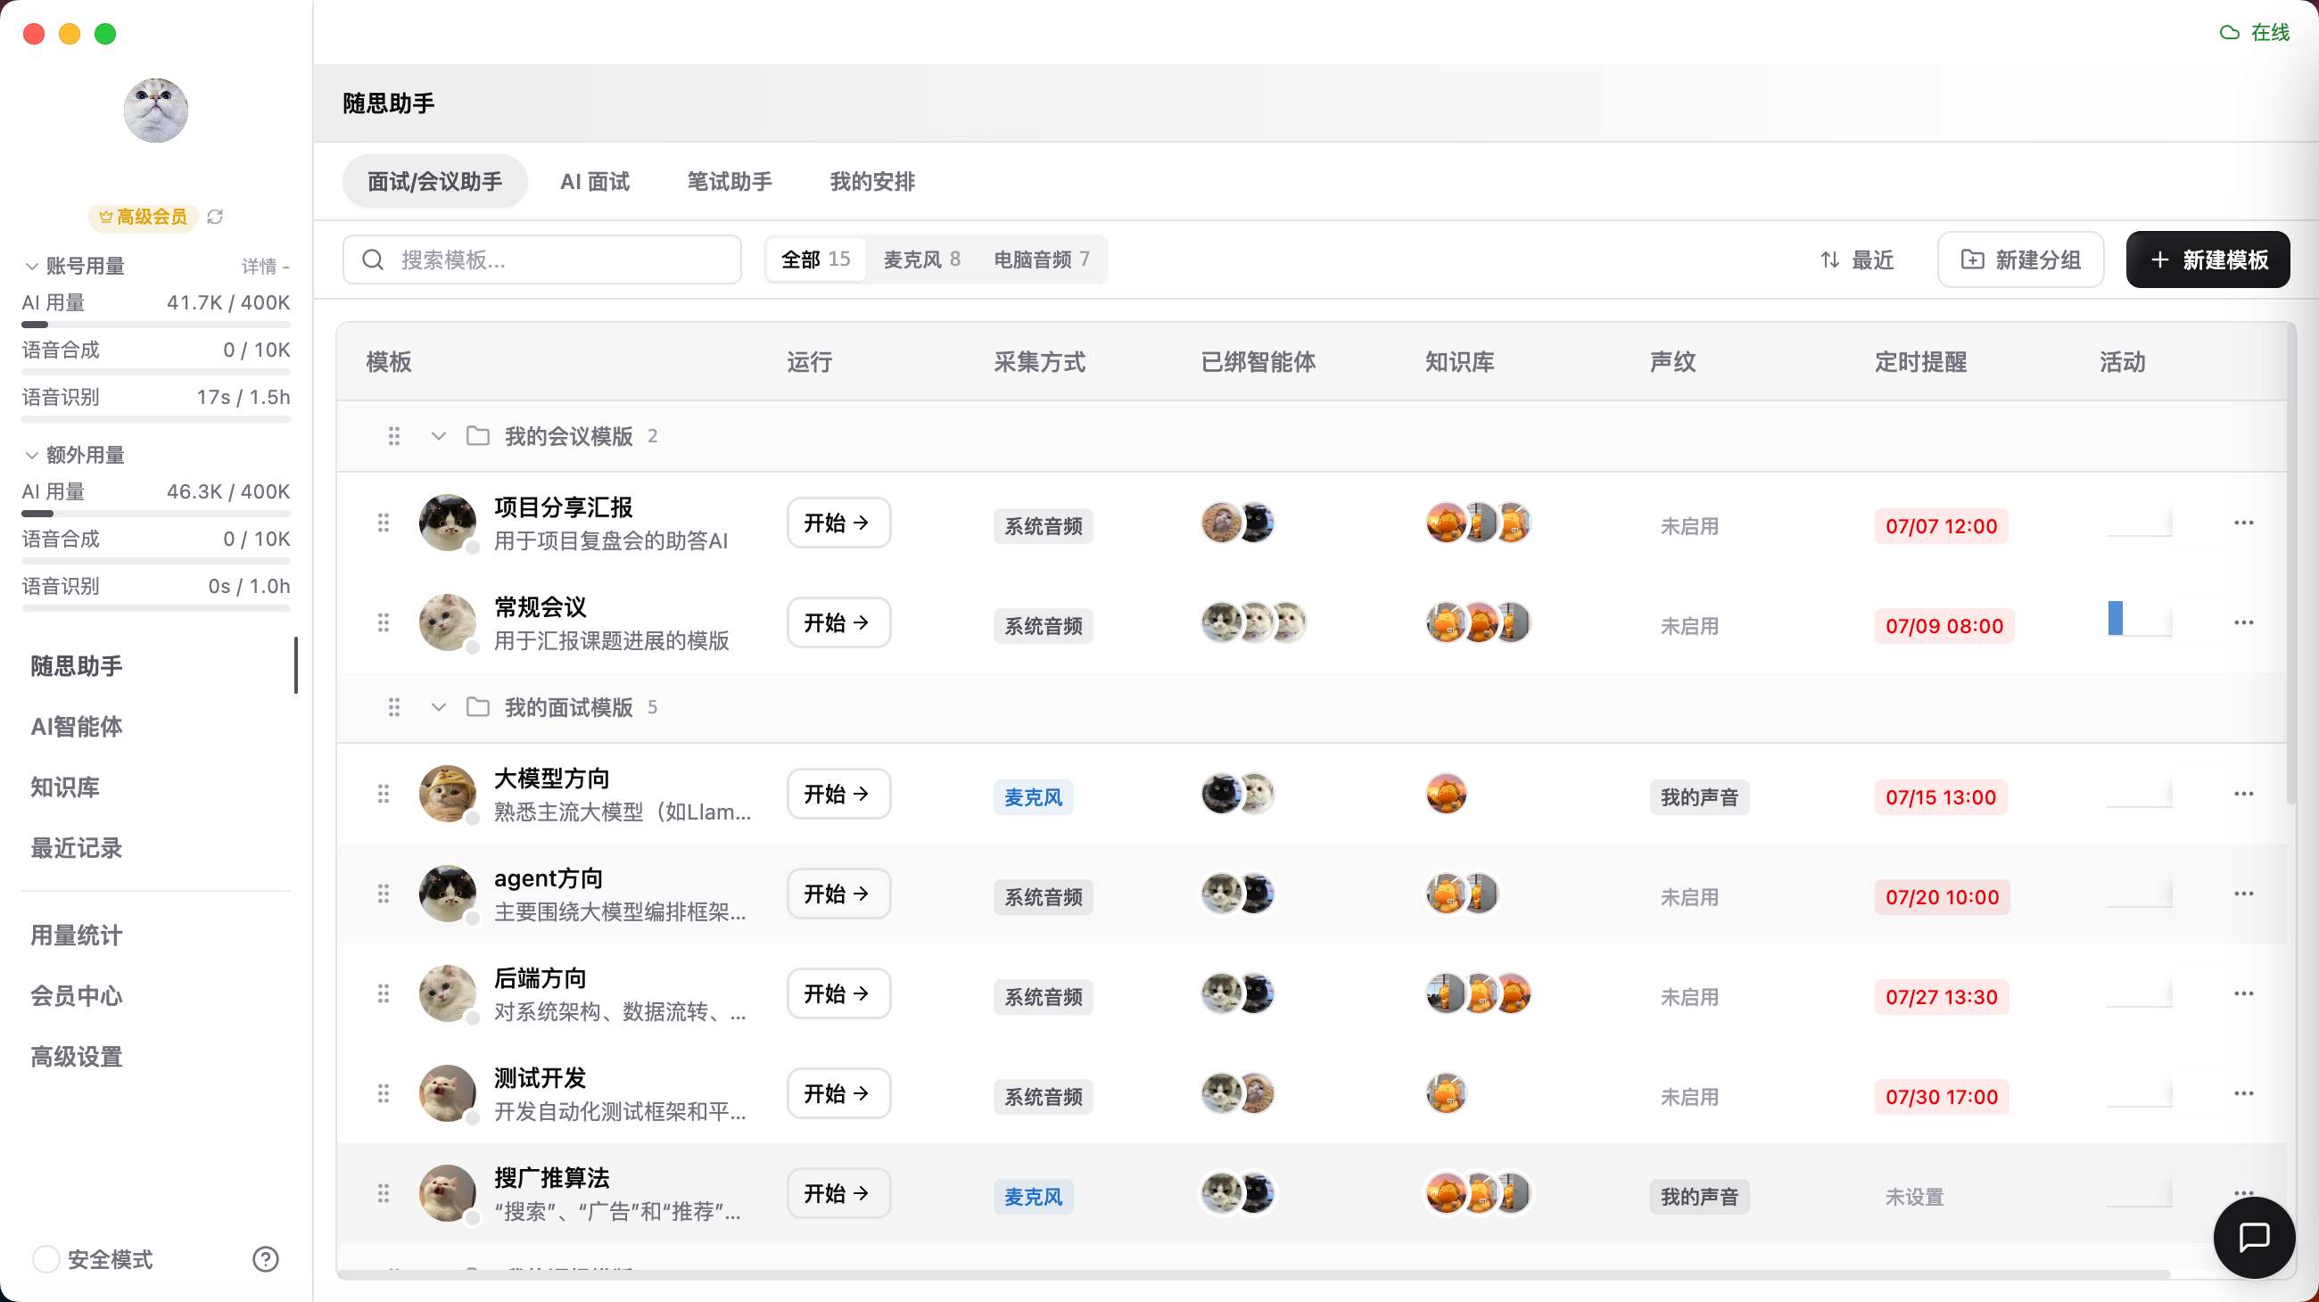Collapse the 账号用量 section

click(x=31, y=267)
